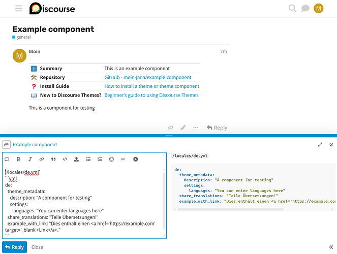Copy post link via chain icon
Screen dimensions: 337x254
coord(170,128)
